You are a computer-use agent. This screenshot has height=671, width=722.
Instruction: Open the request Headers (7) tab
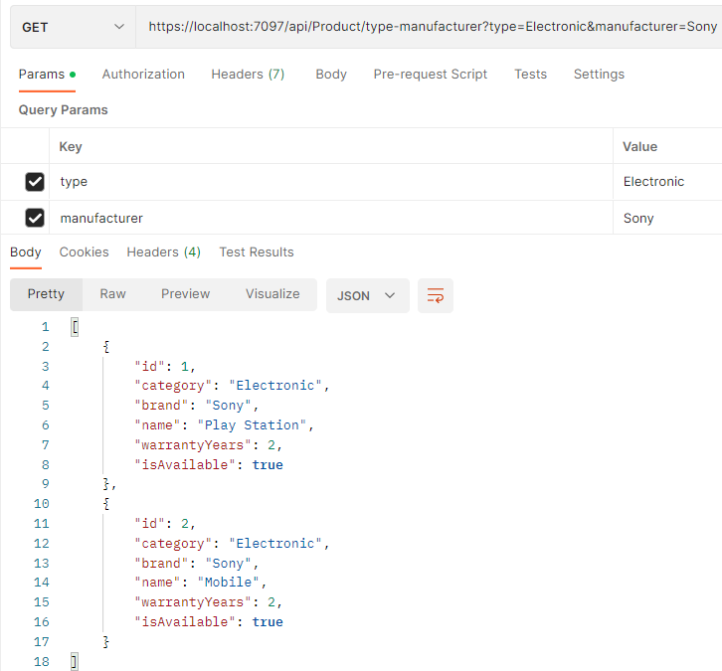click(248, 75)
